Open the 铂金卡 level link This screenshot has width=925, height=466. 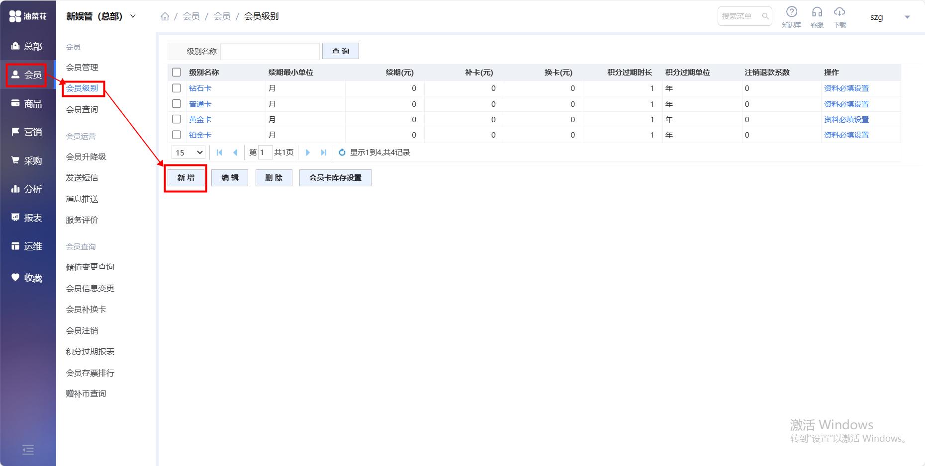(x=200, y=135)
